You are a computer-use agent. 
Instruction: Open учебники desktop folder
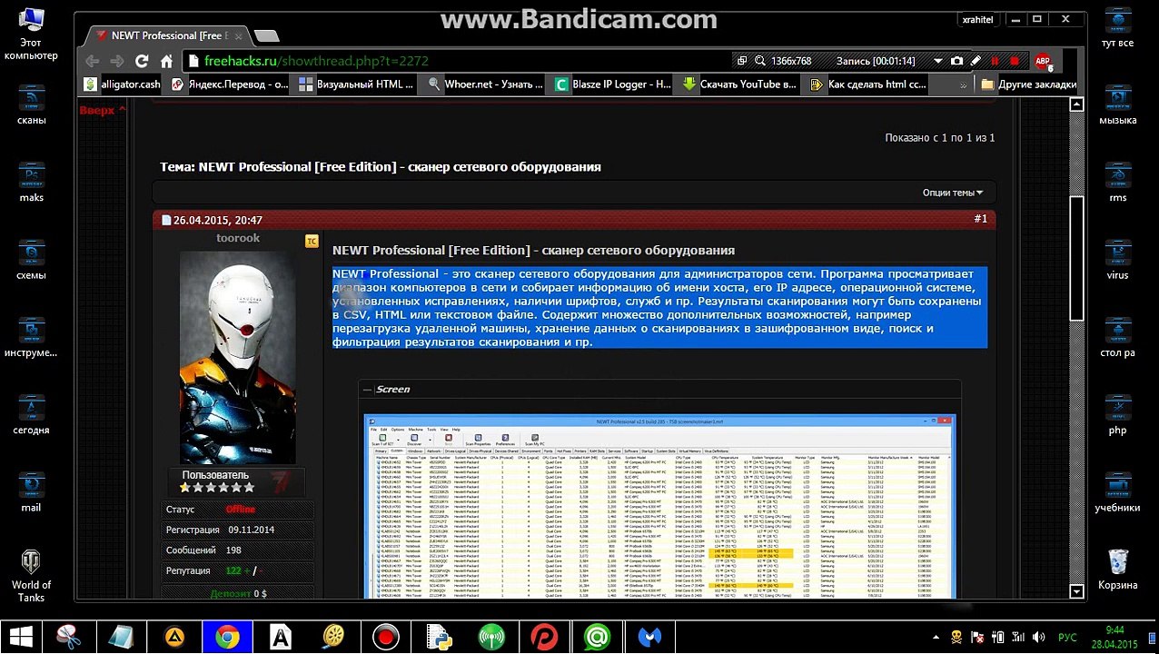(1118, 492)
